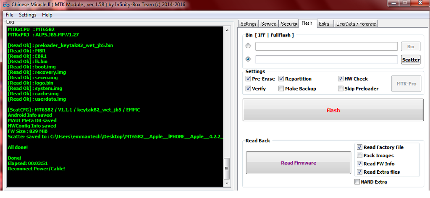This screenshot has height=198, width=430.
Task: Switch to the Security tab
Action: [289, 24]
